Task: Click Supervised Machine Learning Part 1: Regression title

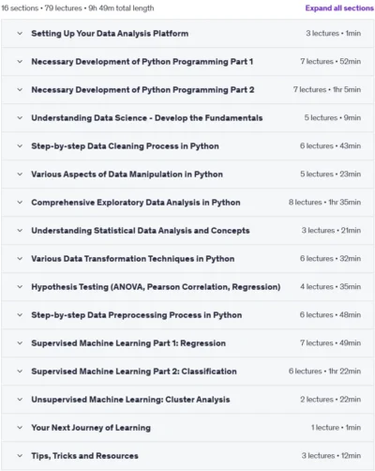Action: tap(128, 343)
